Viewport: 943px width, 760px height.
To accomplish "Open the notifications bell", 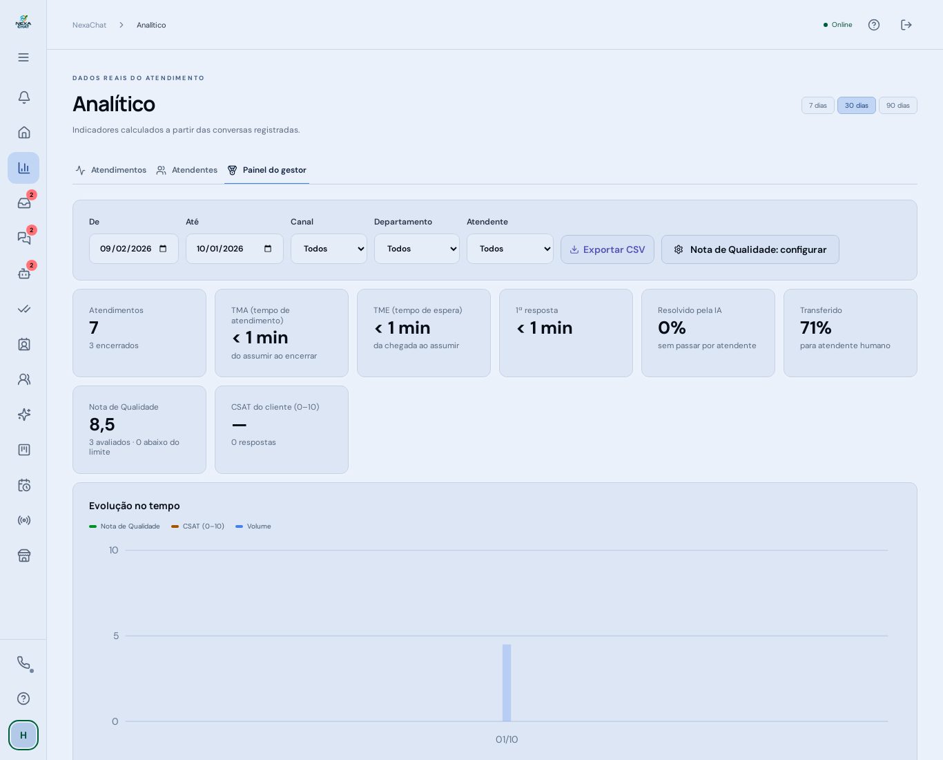I will 23,97.
